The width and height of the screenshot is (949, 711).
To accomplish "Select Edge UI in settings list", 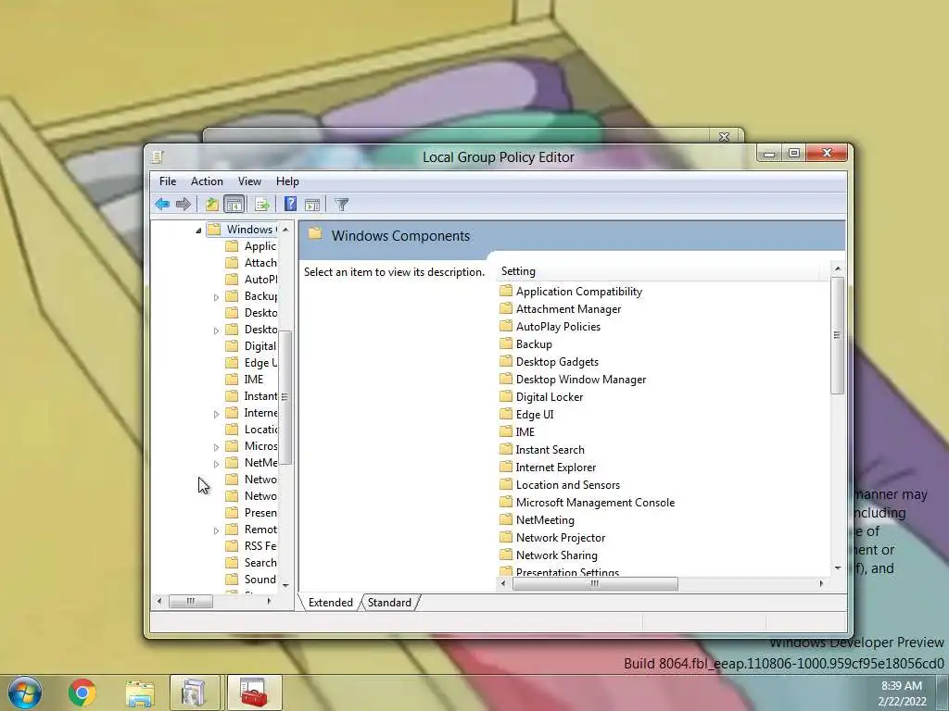I will point(526,414).
